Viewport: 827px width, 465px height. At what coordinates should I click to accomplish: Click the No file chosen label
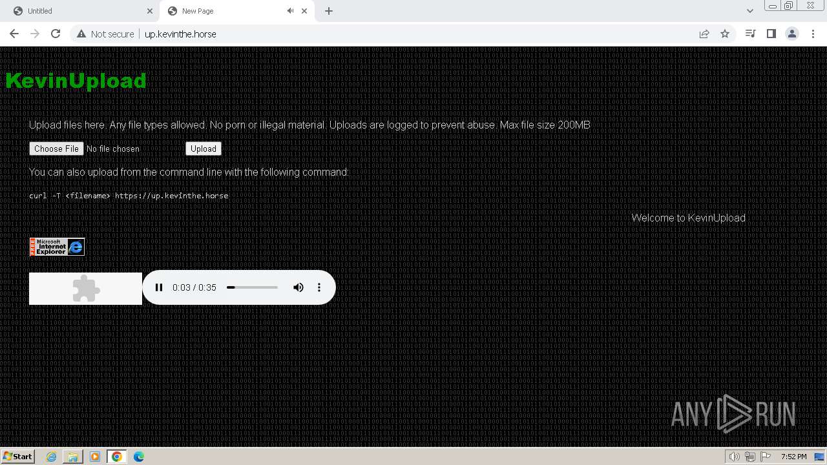pos(113,149)
